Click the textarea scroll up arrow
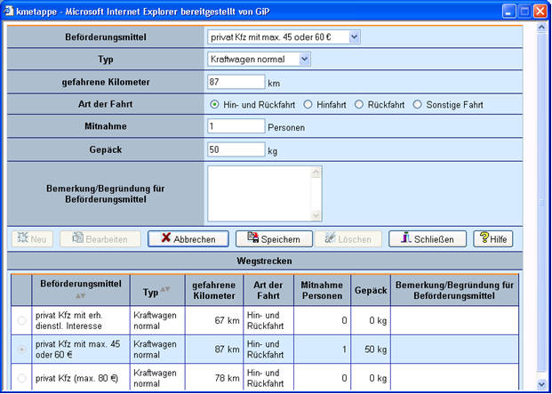The height and width of the screenshot is (394, 552). 316,173
